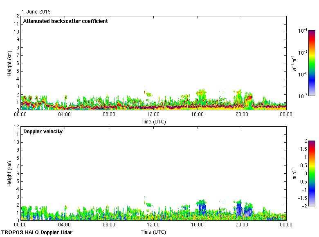Image resolution: width=319 pixels, height=237 pixels.
Task: Click "Time (UTC)" label beneath the backscatter plot
Action: tap(153, 121)
